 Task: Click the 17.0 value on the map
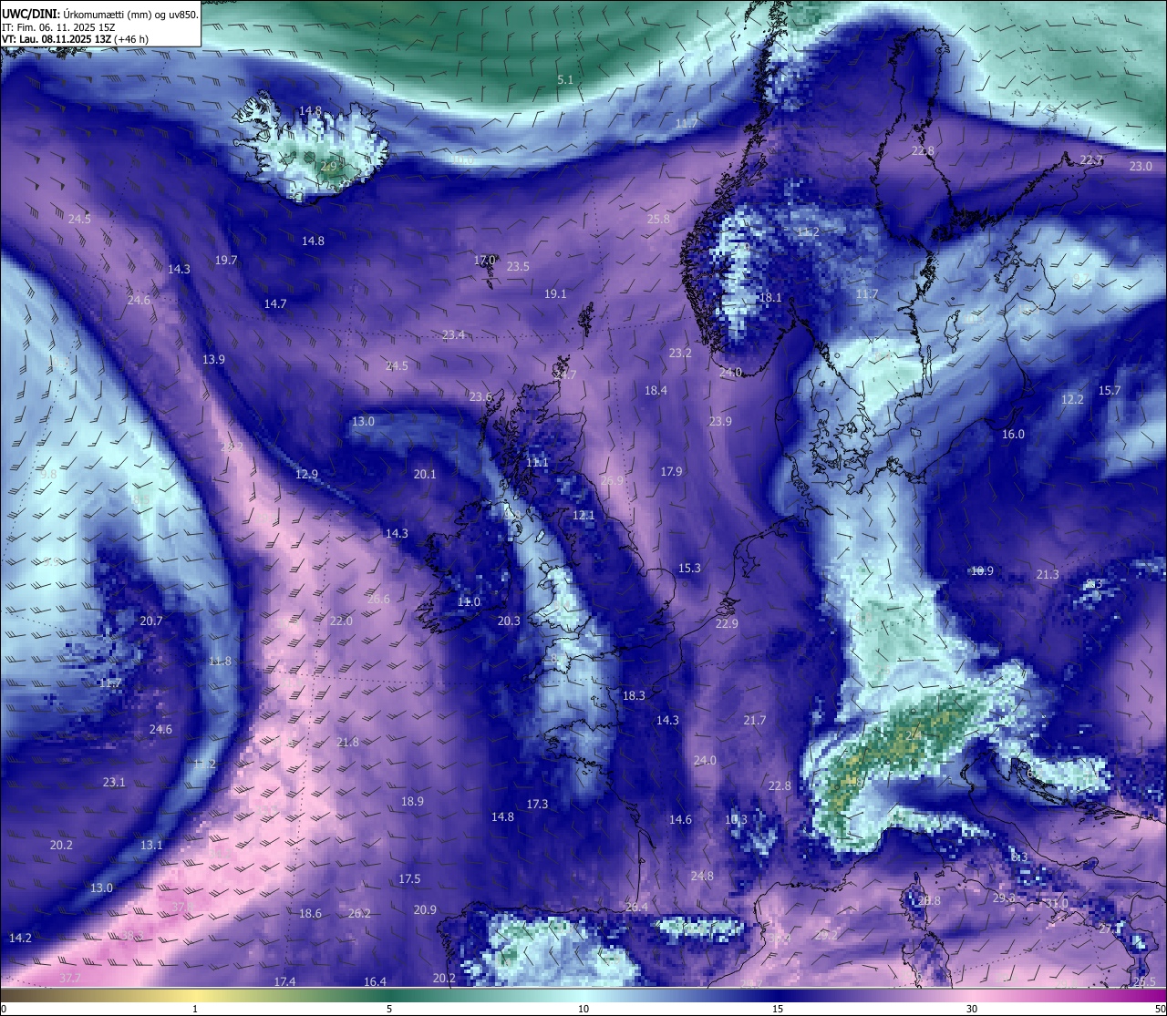click(x=484, y=260)
